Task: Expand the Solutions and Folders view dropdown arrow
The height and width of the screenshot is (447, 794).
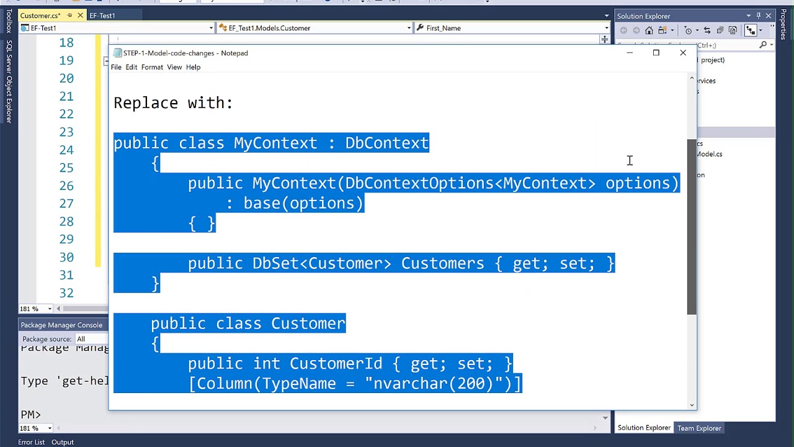Action: click(x=672, y=30)
